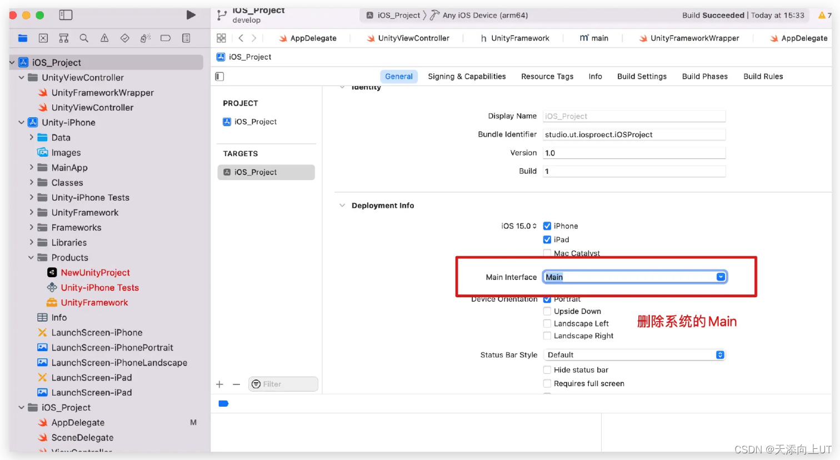Screen dimensions: 840x460
Task: Open the Resource Tags tab
Action: (547, 76)
